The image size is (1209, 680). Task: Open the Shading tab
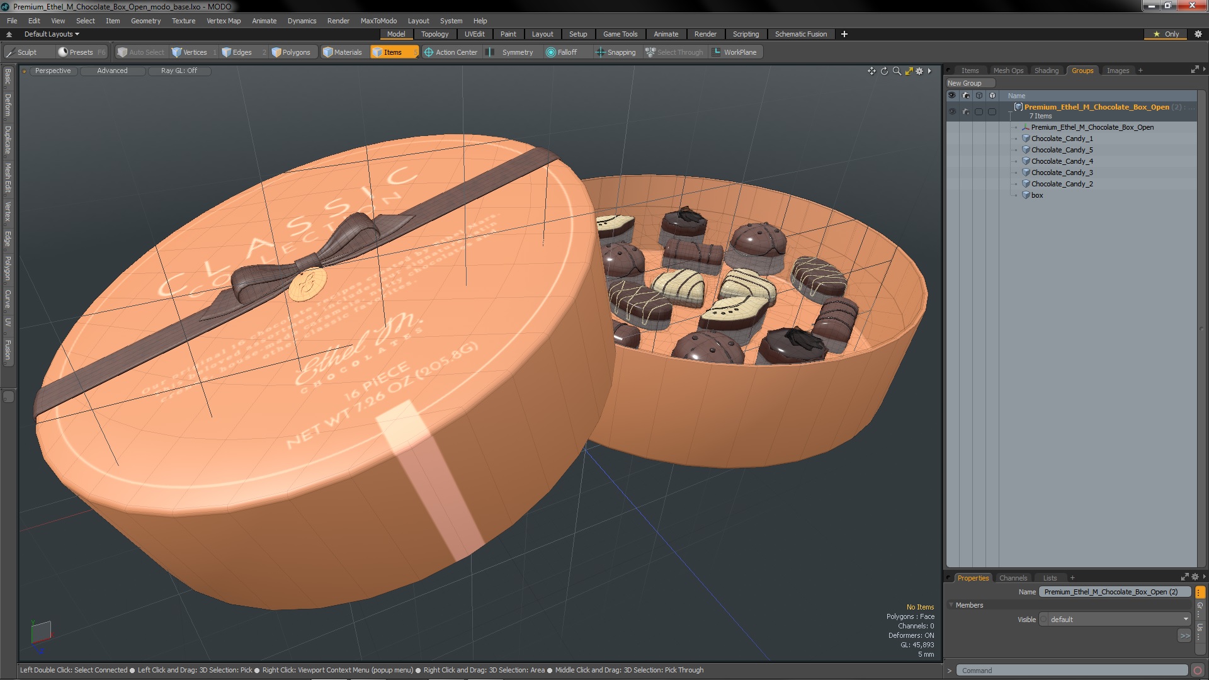pyautogui.click(x=1047, y=71)
